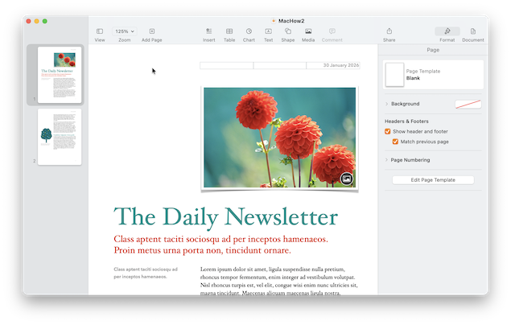
Task: Open the Shape picker
Action: point(288,31)
